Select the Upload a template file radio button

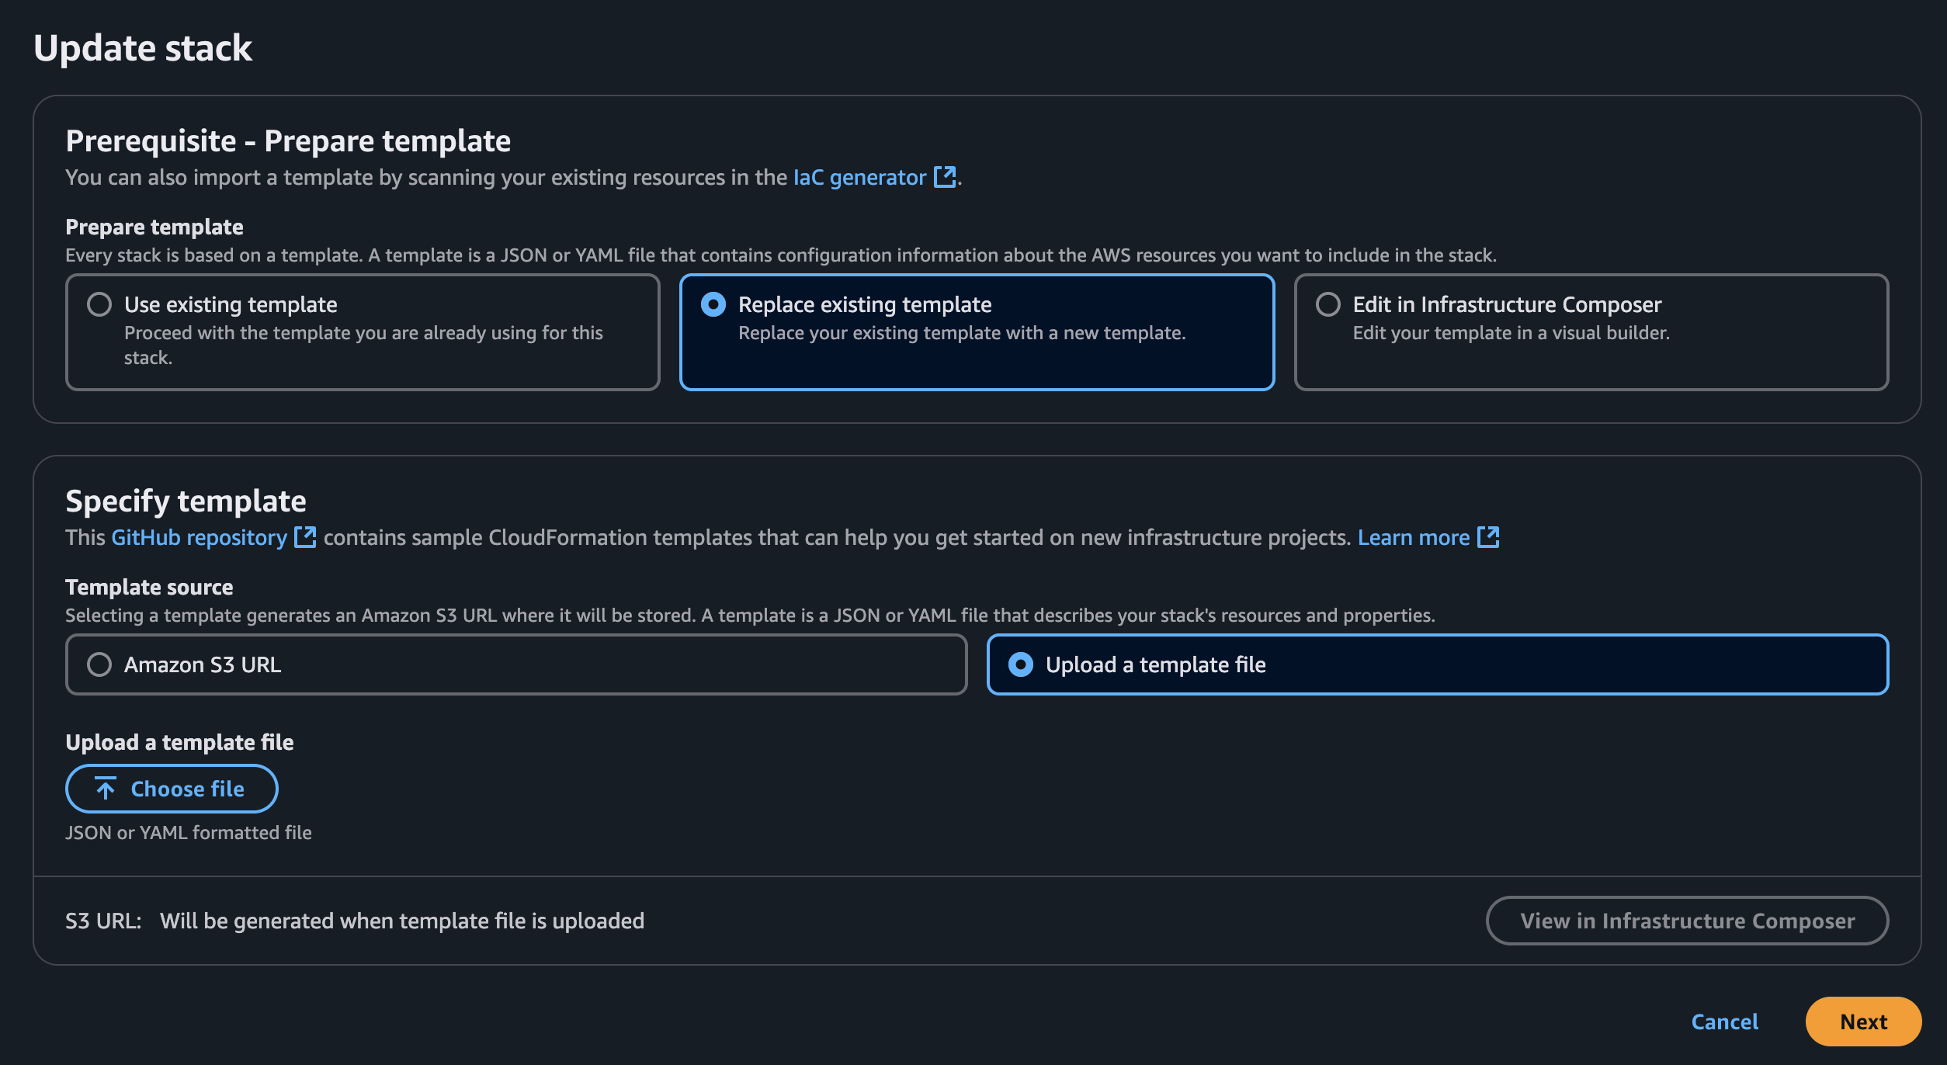tap(1020, 662)
